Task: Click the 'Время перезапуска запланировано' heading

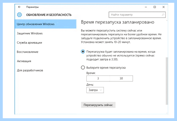Action: (x=117, y=22)
